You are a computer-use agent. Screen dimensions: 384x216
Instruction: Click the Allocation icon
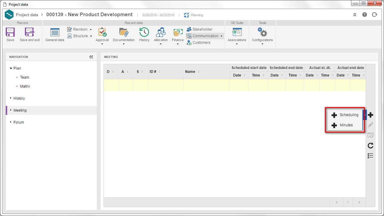coord(161,32)
